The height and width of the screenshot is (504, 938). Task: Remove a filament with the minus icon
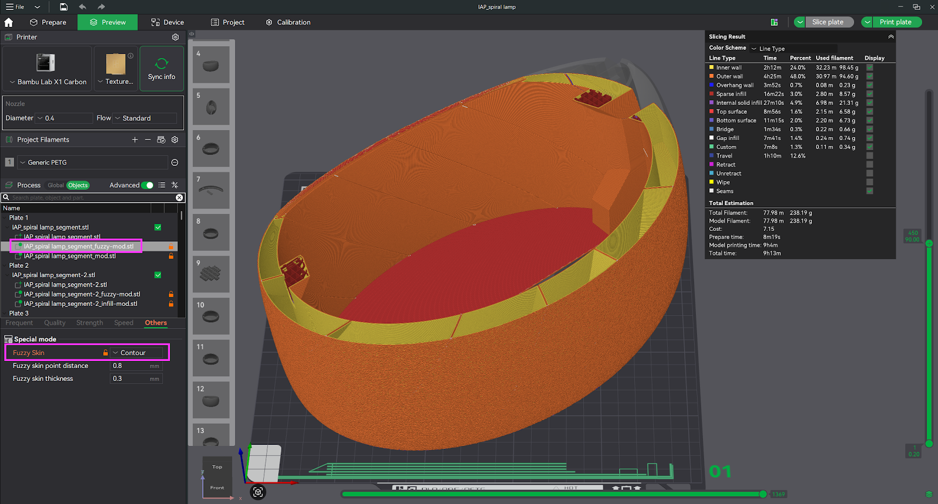[148, 139]
